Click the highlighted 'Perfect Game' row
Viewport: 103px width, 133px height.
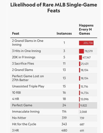(54, 105)
